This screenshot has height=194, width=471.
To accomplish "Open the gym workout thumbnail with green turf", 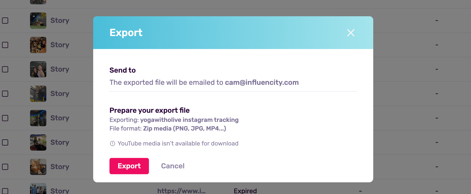I will [x=38, y=21].
